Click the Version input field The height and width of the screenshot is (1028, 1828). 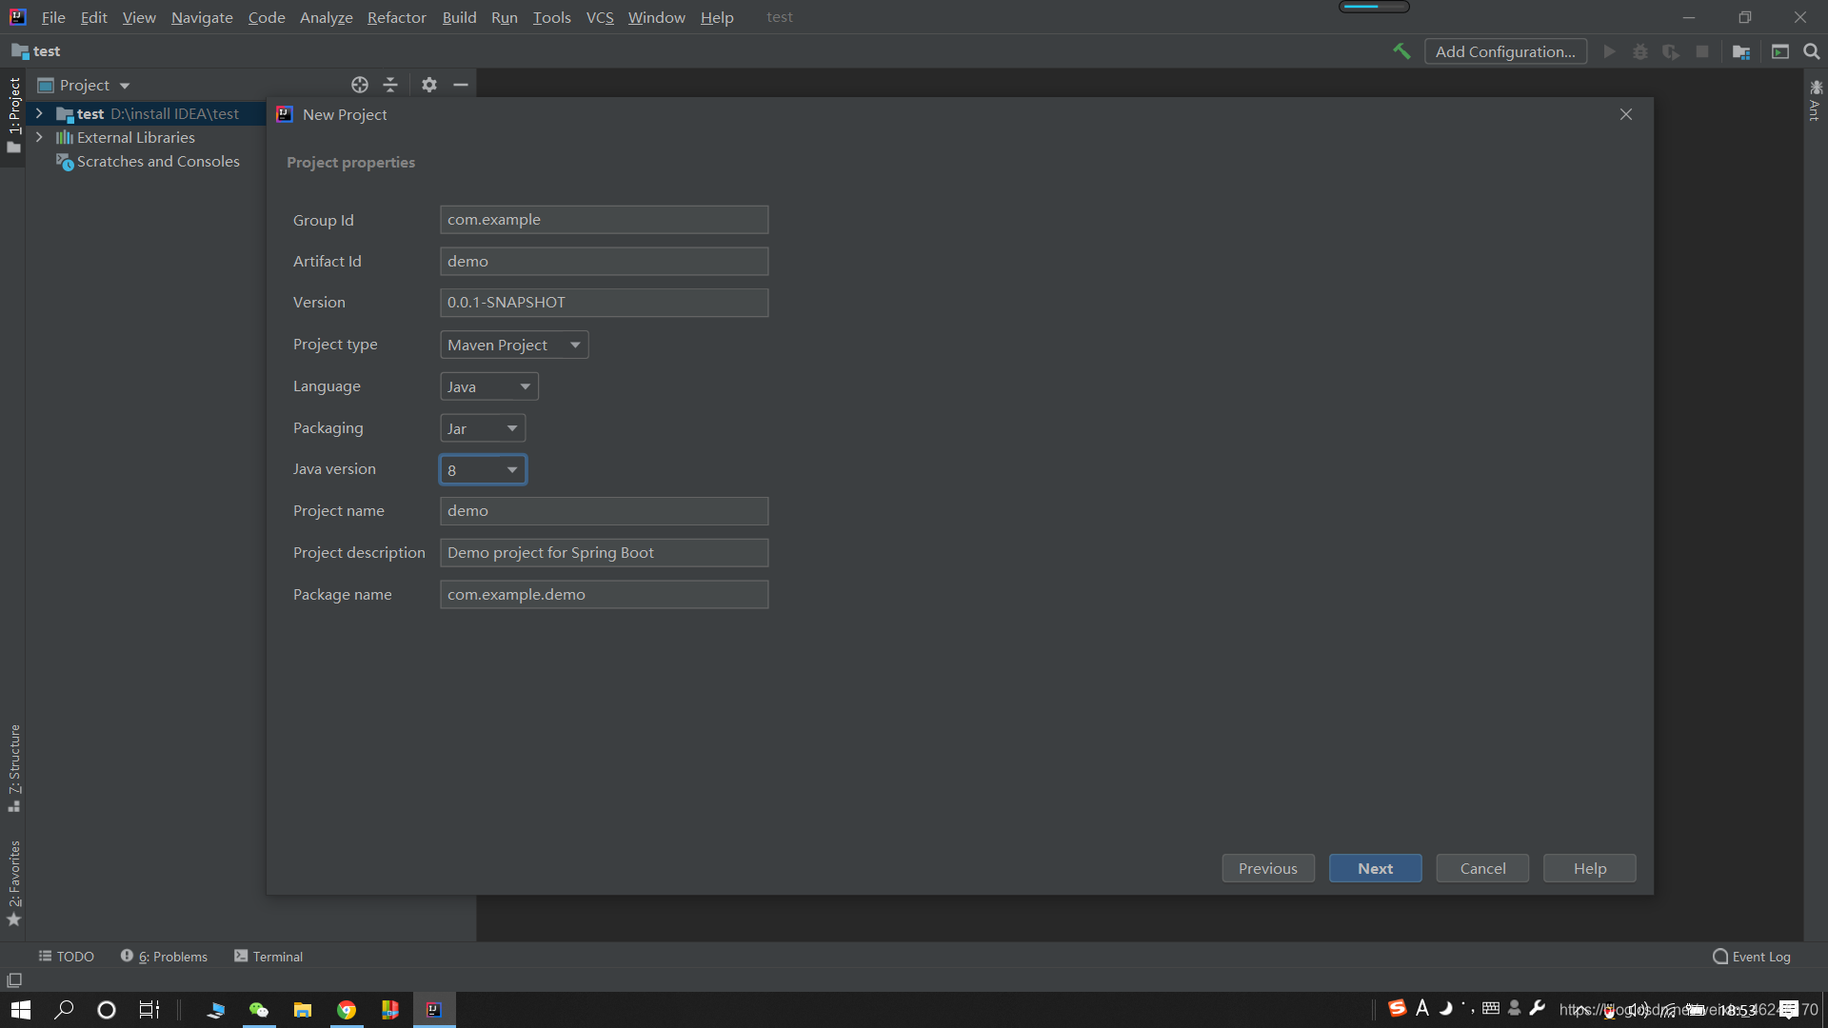click(x=604, y=303)
